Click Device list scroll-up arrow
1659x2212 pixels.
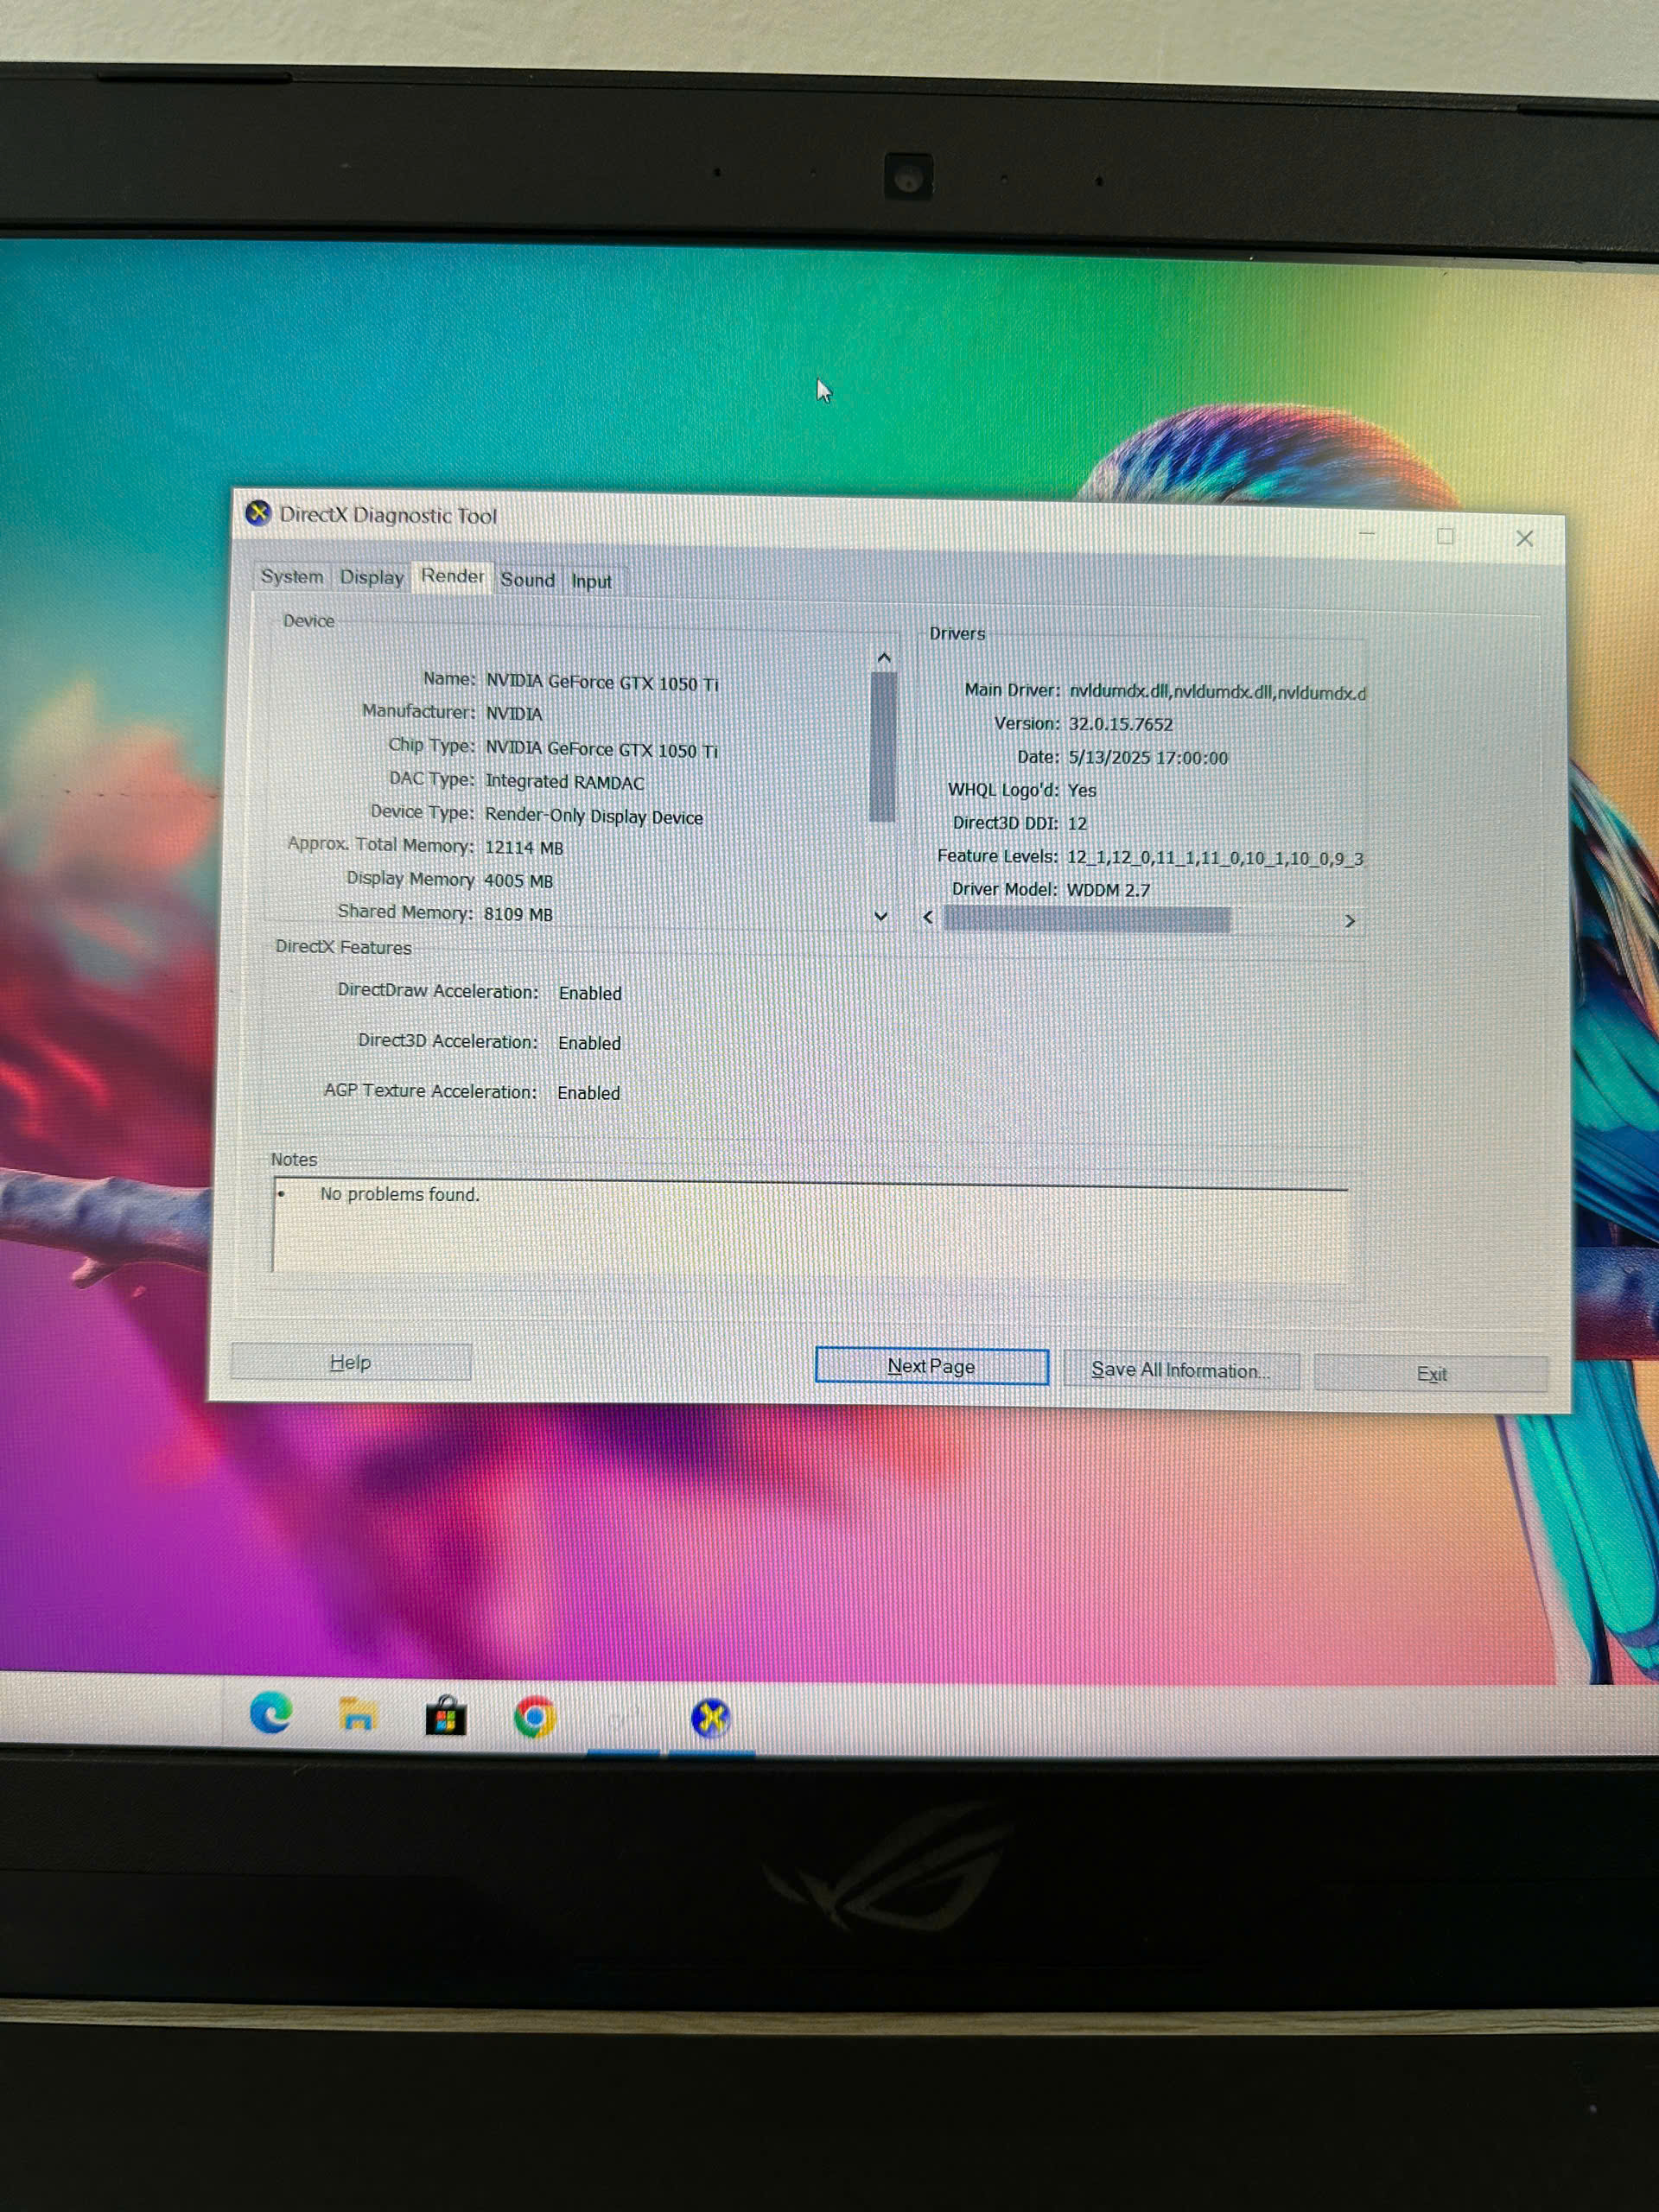[x=883, y=657]
